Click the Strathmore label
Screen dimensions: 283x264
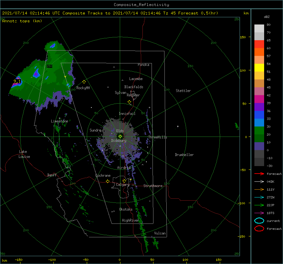[153, 186]
